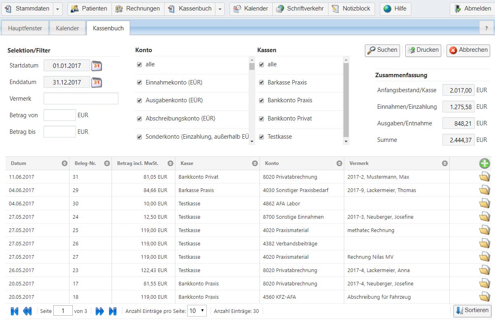Open Hilfe from the toolbar
The height and width of the screenshot is (321, 495).
395,8
